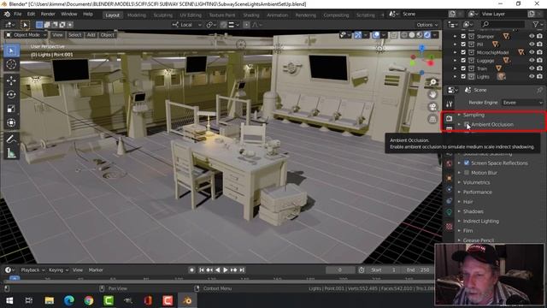
Task: Uncheck the Stamper collection checkbox
Action: (463, 36)
